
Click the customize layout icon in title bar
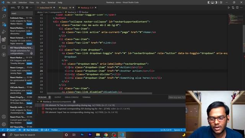pyautogui.click(x=221, y=2)
